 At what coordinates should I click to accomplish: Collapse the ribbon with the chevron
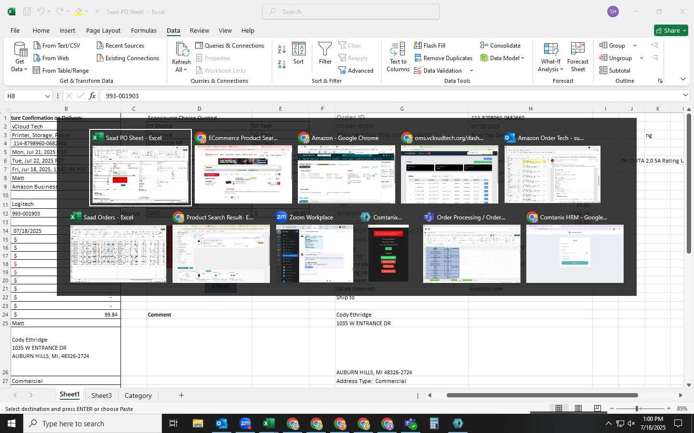[x=683, y=79]
